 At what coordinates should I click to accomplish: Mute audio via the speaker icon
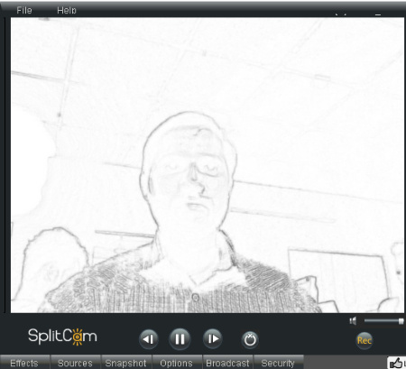tap(353, 321)
